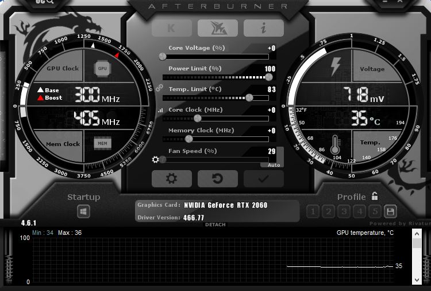Click the GPU temperature, °C graph label
Viewport: 431px width, 291px height.
365,233
